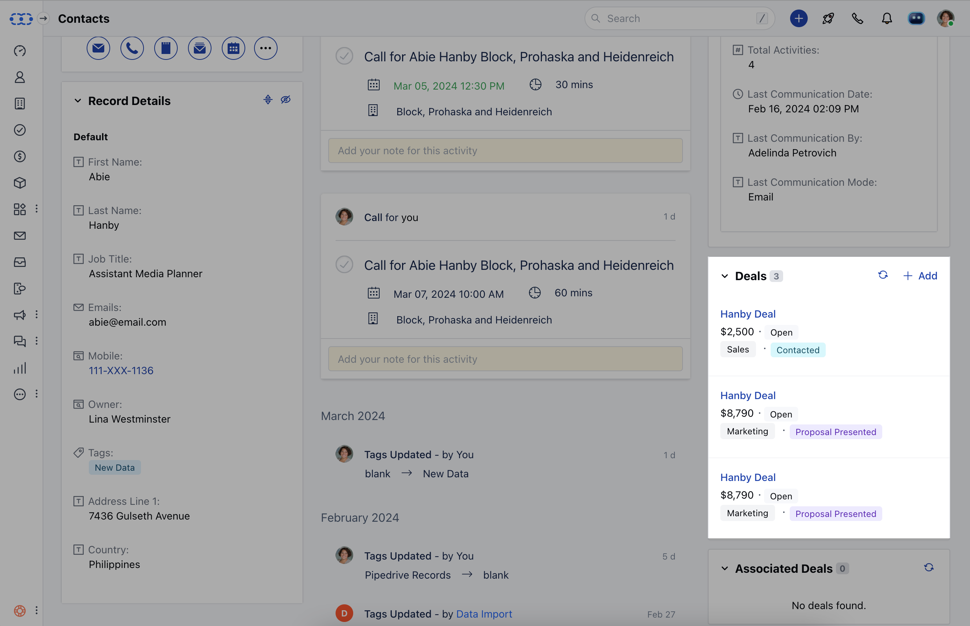This screenshot has width=970, height=626.
Task: Open Deals dollar icon in sidebar
Action: point(19,156)
